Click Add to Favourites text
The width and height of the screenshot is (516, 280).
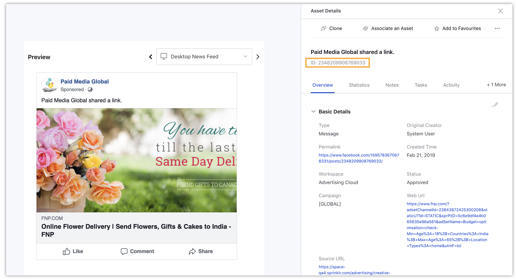click(462, 28)
